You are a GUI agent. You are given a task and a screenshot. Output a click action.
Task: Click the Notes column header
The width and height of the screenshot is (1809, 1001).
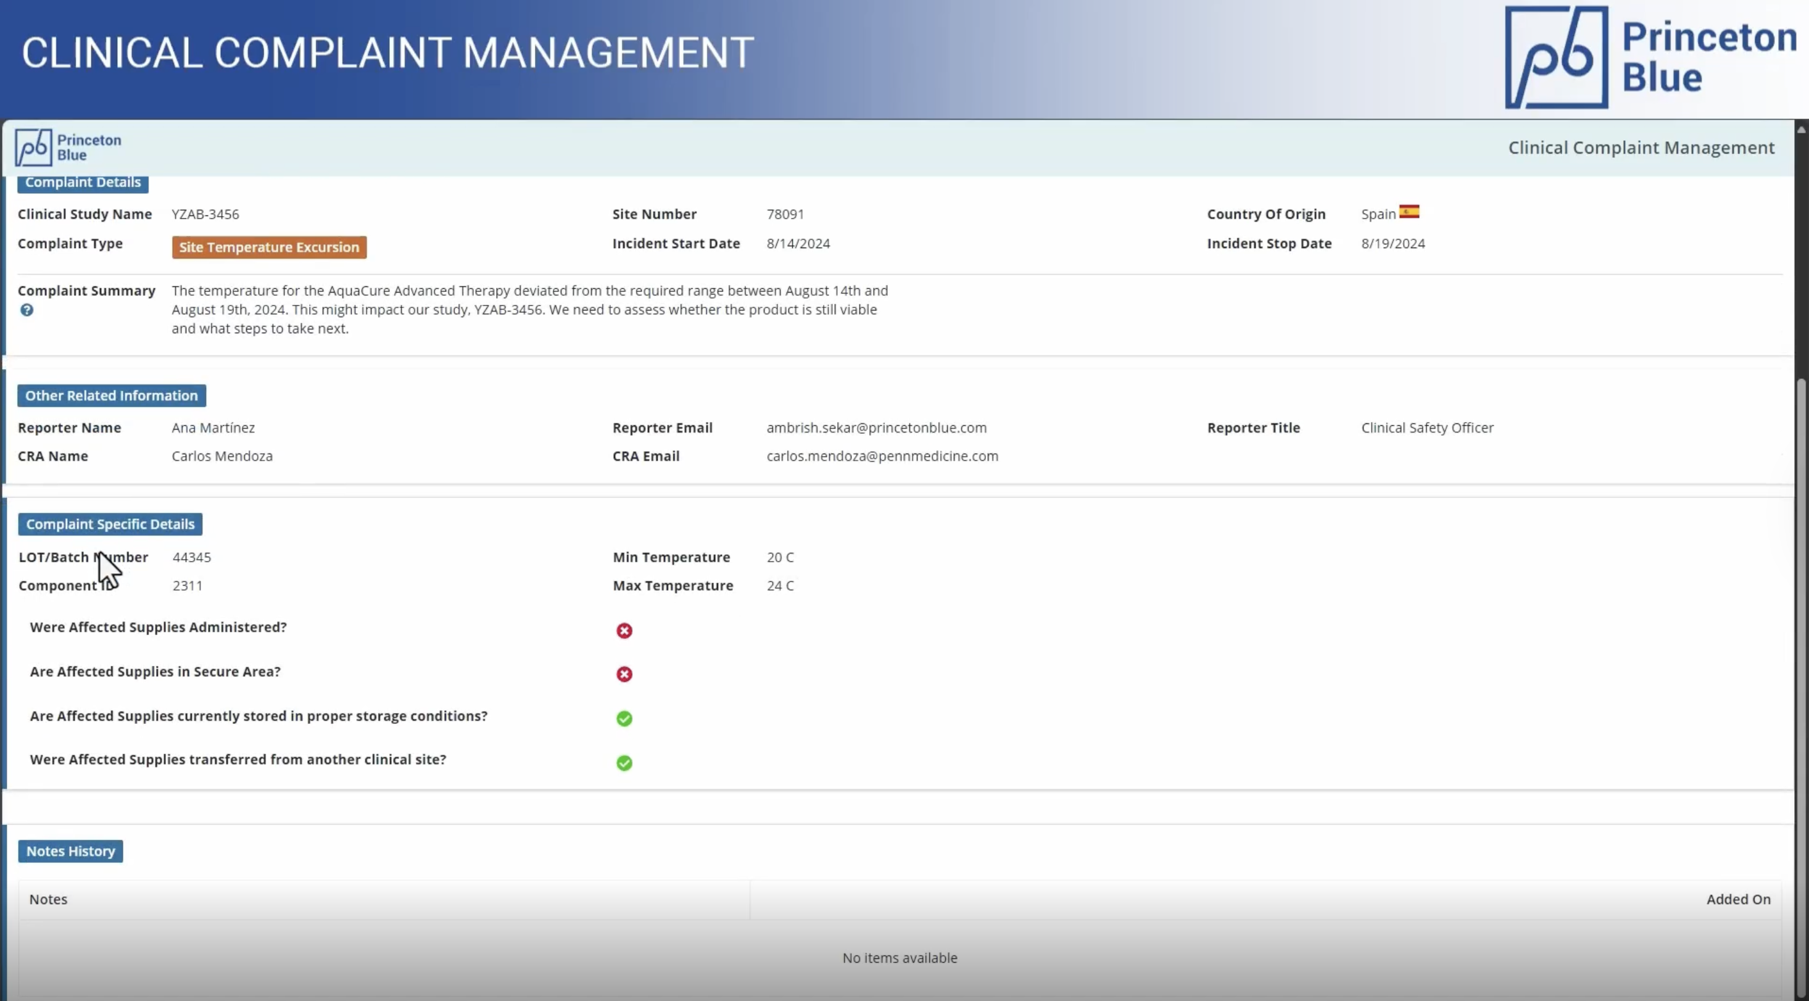(49, 899)
